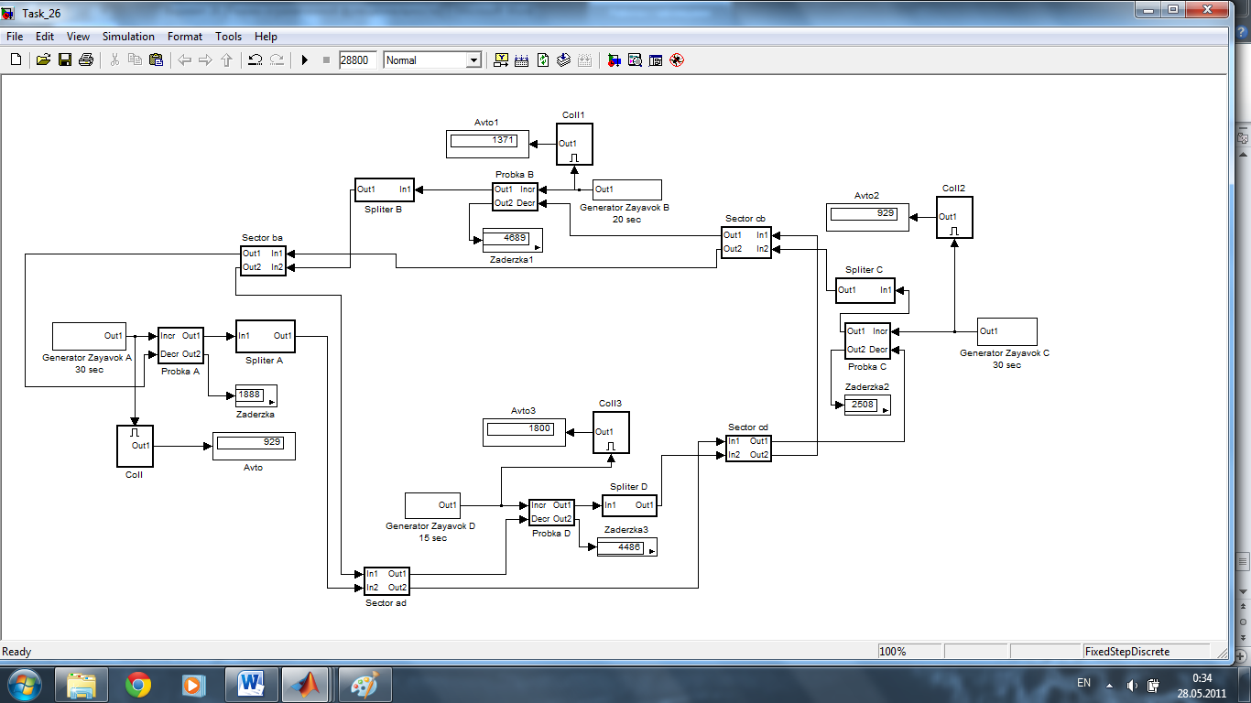The width and height of the screenshot is (1251, 703).
Task: Open Google Chrome from the taskbar
Action: pyautogui.click(x=138, y=685)
